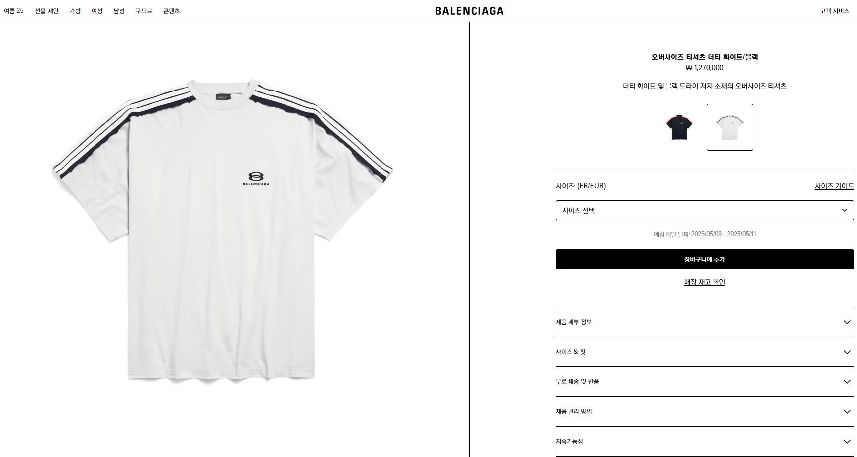Expand the 제품 세부 정보 section chevron
Image resolution: width=857 pixels, height=457 pixels.
coord(847,322)
